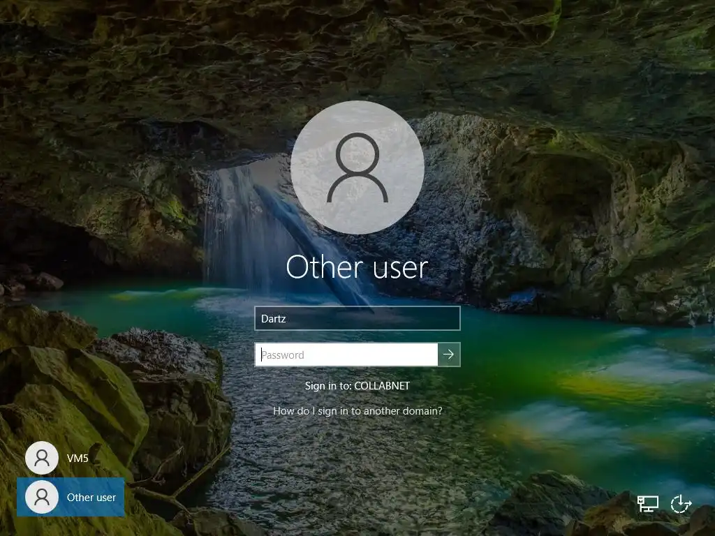
Task: Submit password with the arrow button
Action: click(x=449, y=355)
